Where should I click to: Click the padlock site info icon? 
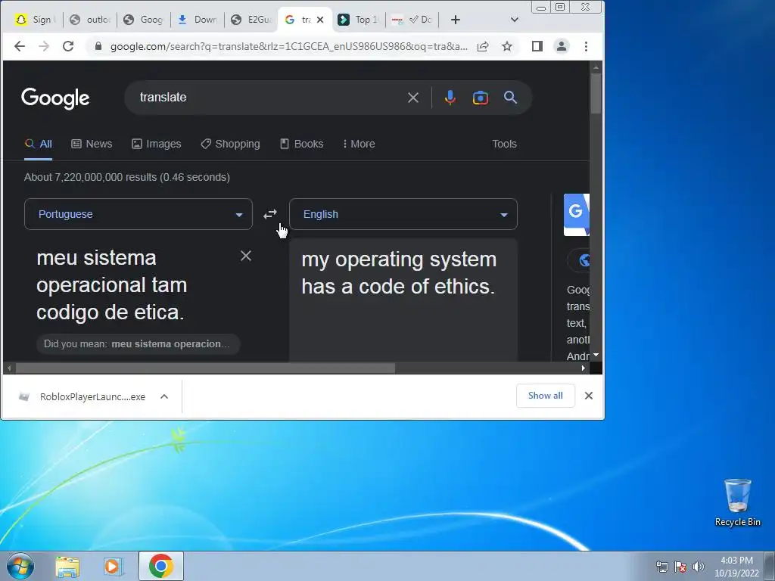(98, 46)
